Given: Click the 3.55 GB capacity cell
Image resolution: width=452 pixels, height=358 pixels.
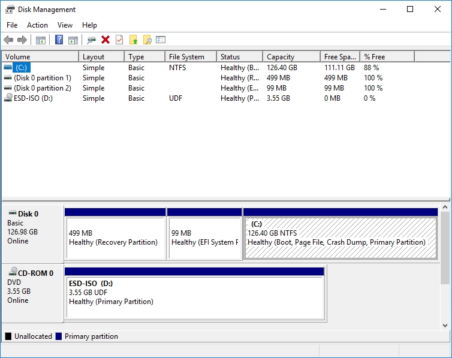Looking at the screenshot, I should click(x=278, y=98).
